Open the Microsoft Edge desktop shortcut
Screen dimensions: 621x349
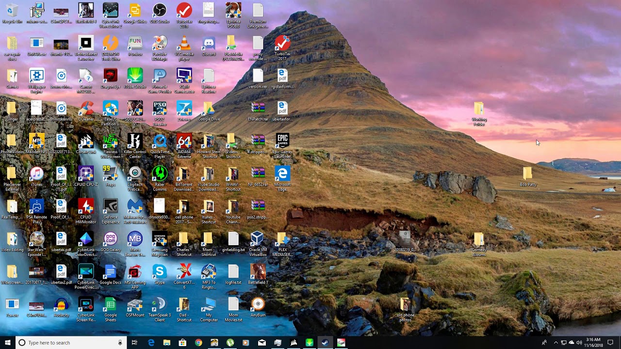pyautogui.click(x=282, y=178)
